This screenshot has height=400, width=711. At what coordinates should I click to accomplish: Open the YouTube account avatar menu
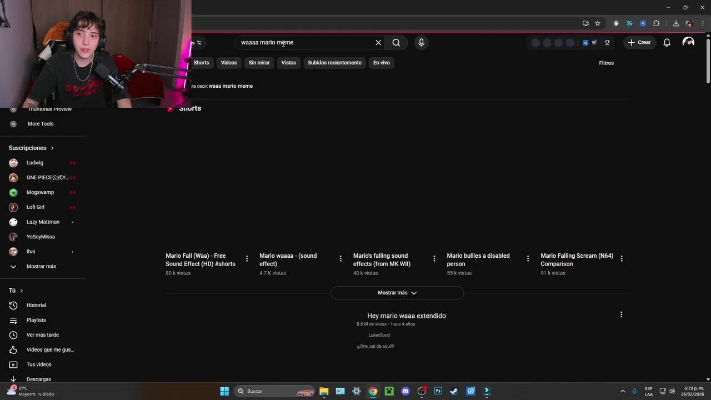(x=688, y=42)
